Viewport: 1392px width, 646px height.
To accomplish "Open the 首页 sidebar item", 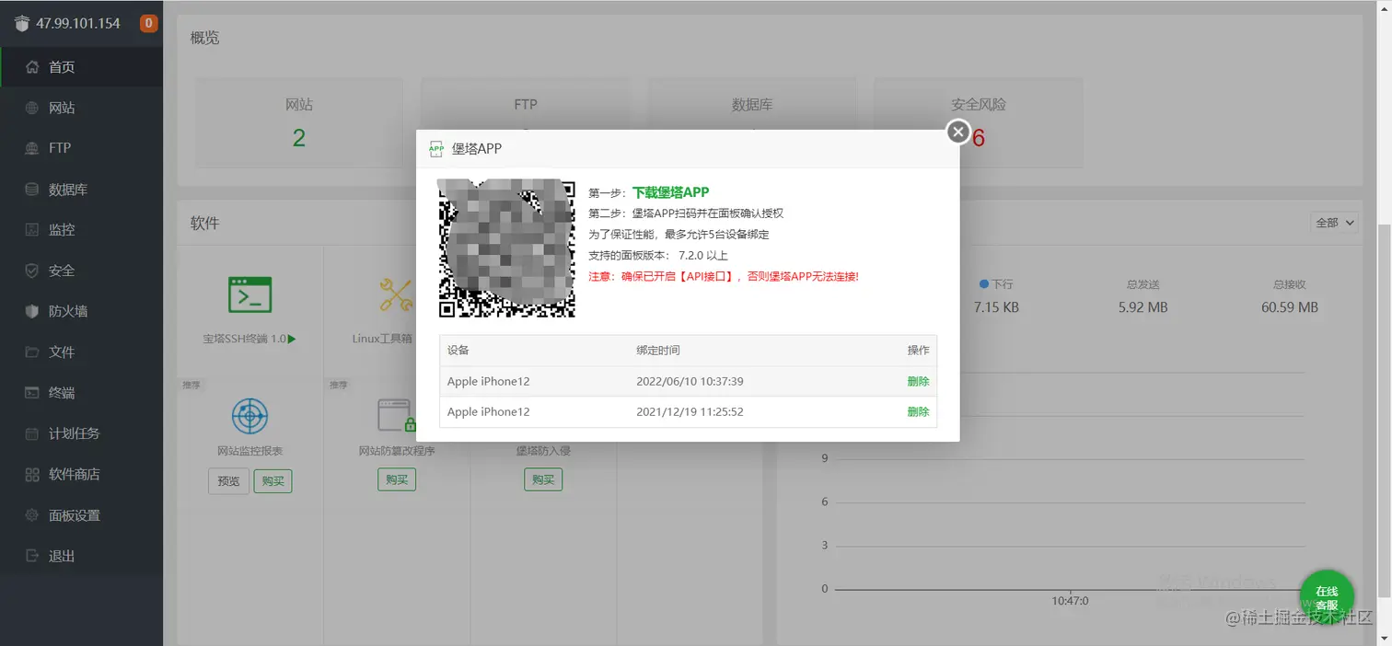I will 81,66.
